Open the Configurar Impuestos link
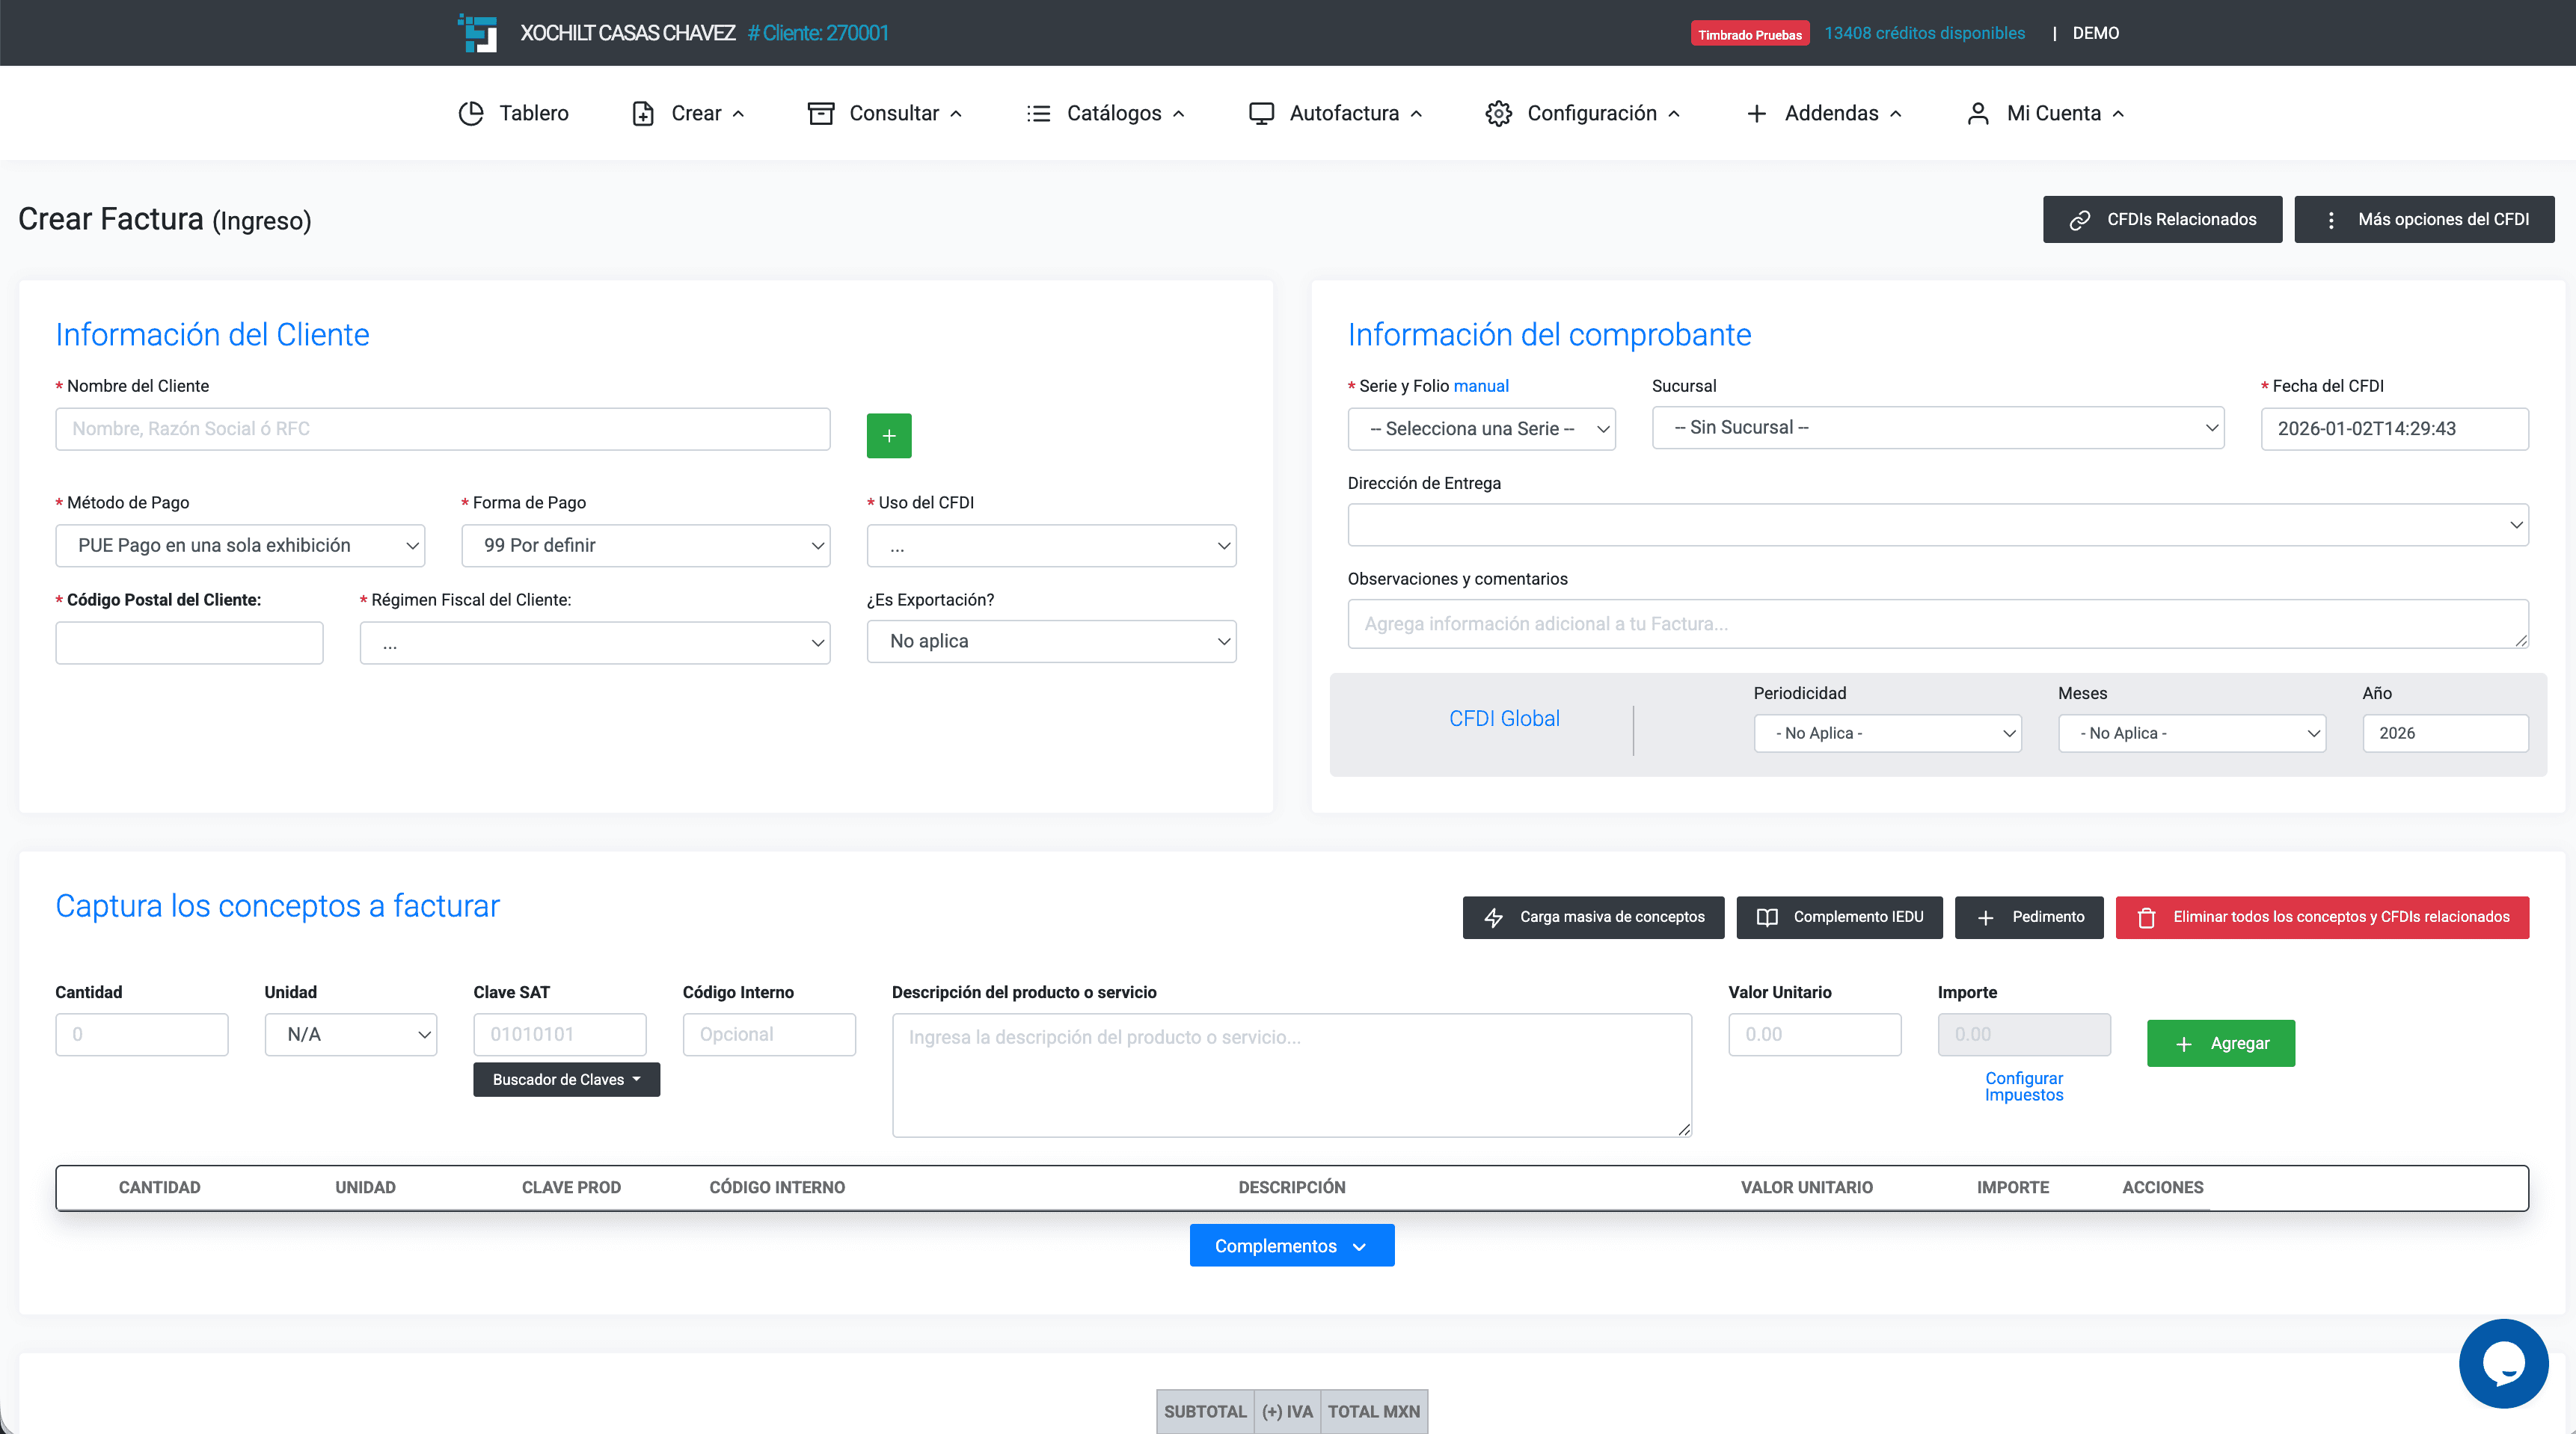This screenshot has height=1434, width=2576. (x=2023, y=1086)
